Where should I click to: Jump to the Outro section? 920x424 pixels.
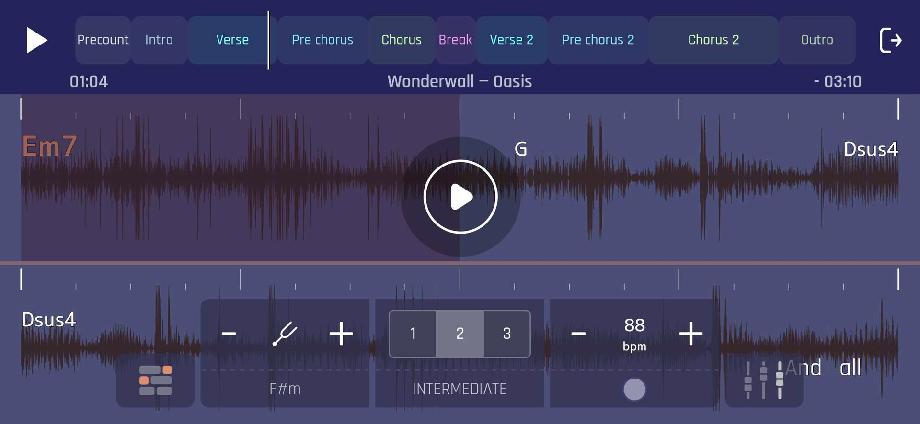pyautogui.click(x=817, y=40)
